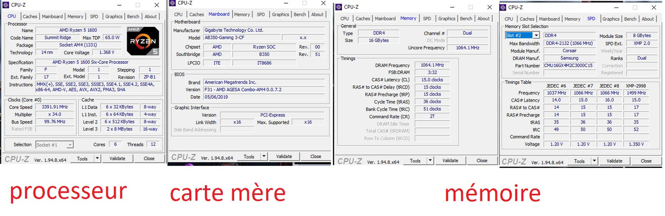Click part number CMU16GX4M2C3000C15 field
The height and width of the screenshot is (216, 665).
coord(569,66)
